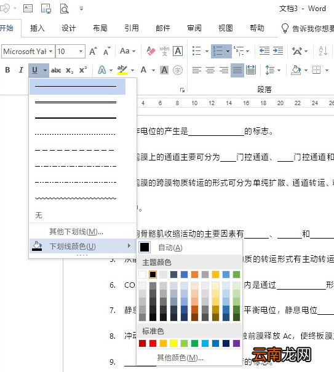
Task: Select wavy underline style
Action: tap(78, 198)
